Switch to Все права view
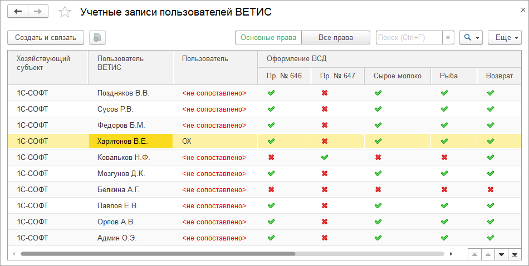The height and width of the screenshot is (266, 529). (336, 38)
